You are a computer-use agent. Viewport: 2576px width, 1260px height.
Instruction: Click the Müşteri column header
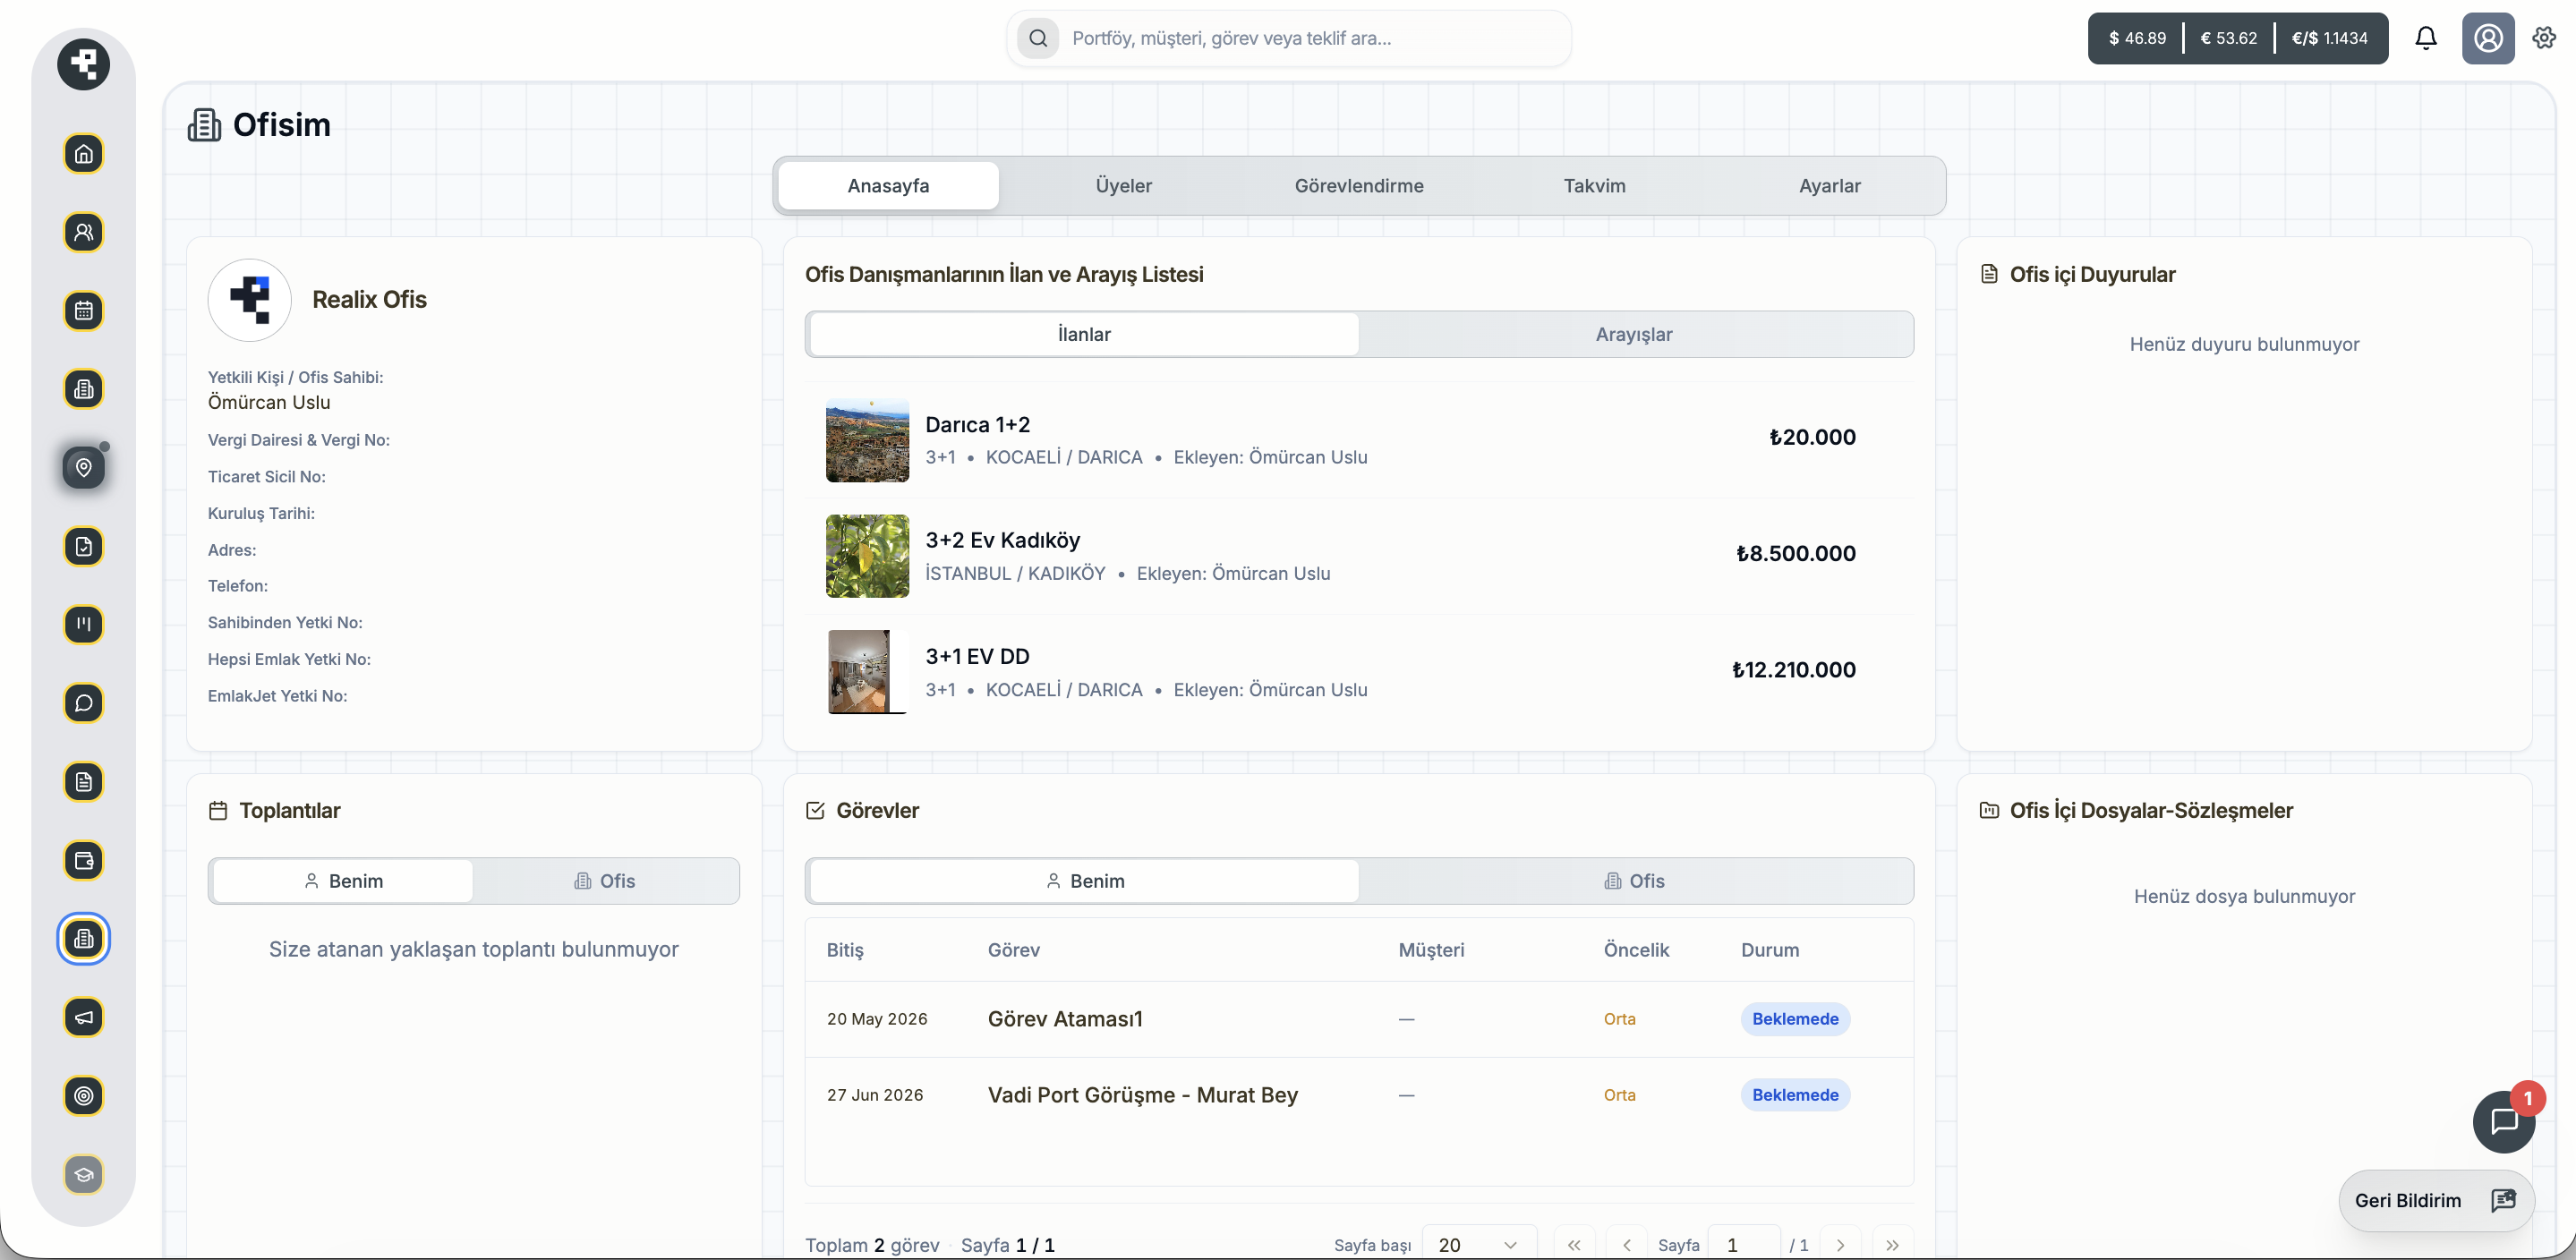(1431, 950)
